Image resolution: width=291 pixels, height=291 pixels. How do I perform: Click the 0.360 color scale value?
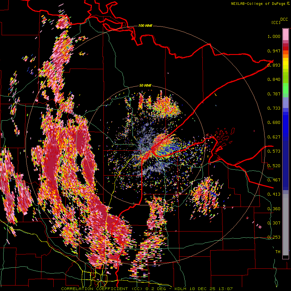[274, 209]
